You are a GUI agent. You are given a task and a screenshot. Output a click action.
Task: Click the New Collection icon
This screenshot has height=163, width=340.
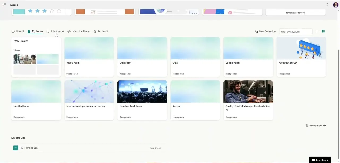click(x=256, y=31)
